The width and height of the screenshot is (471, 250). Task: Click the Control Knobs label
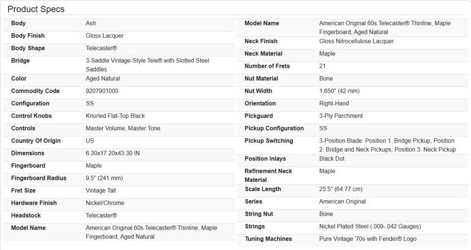click(x=31, y=116)
